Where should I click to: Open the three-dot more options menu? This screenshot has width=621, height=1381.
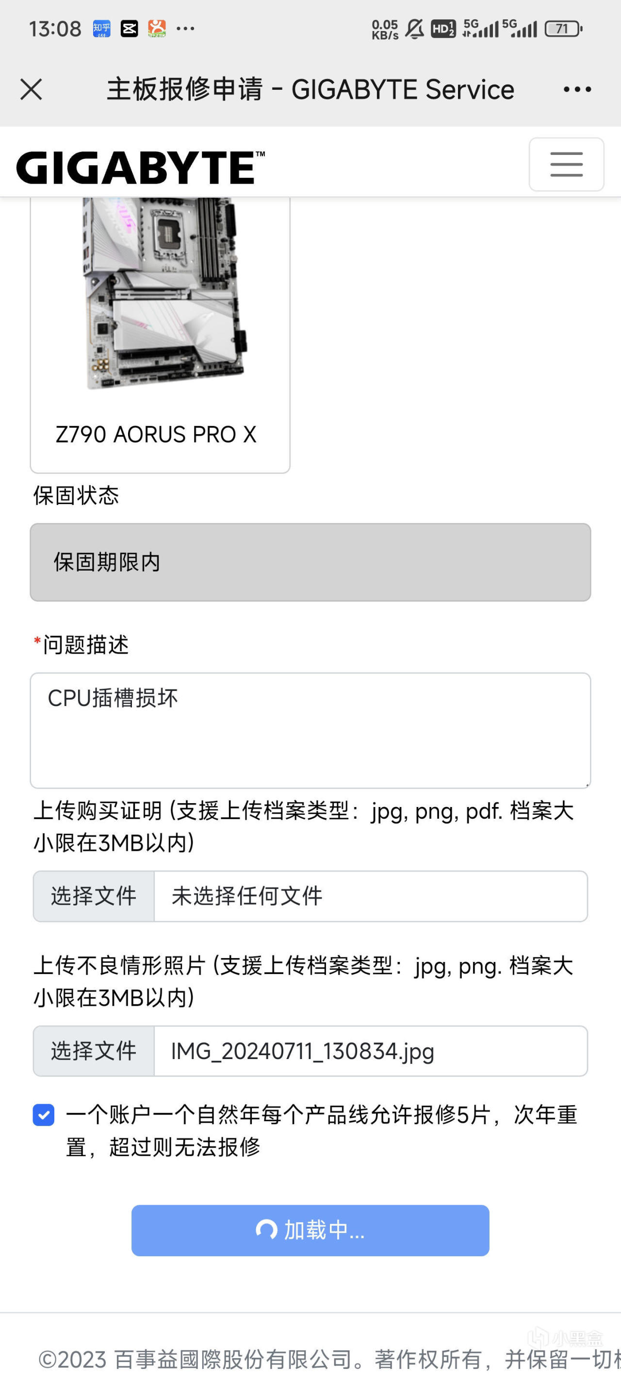pos(577,89)
